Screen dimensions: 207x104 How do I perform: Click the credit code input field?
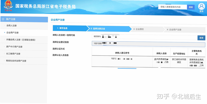(145, 37)
